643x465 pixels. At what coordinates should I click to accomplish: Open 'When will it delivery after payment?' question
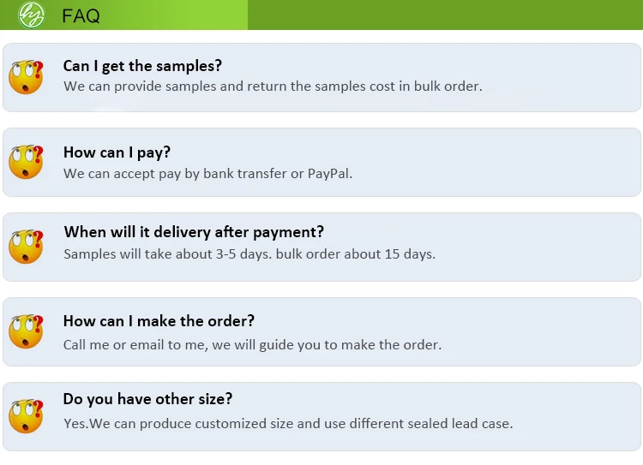[x=194, y=232]
